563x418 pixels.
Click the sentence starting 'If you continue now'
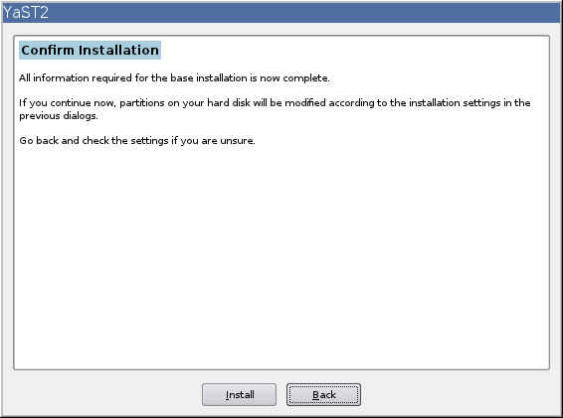click(275, 109)
